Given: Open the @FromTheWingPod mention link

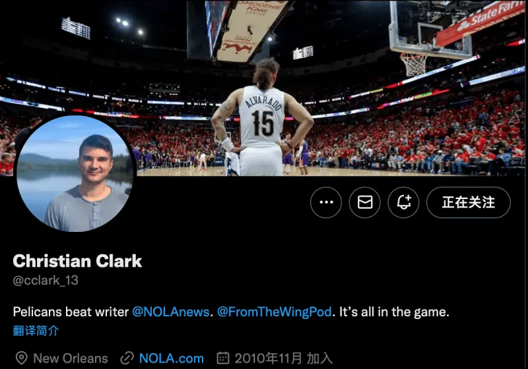Looking at the screenshot, I should (x=274, y=312).
